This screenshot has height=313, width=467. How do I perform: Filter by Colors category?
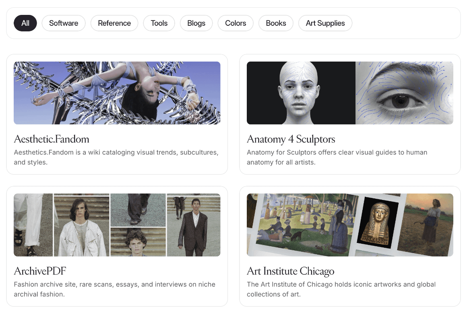(x=236, y=23)
